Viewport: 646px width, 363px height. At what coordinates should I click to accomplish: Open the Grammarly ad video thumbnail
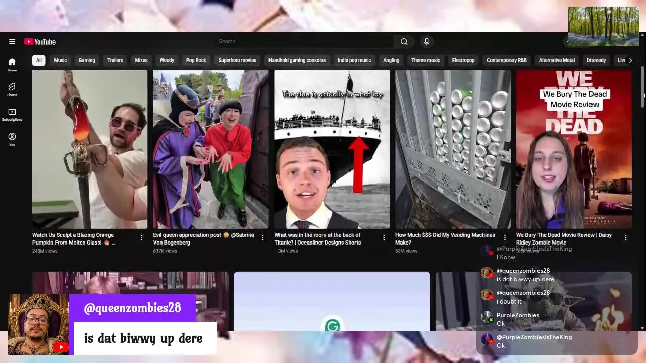[x=332, y=301]
